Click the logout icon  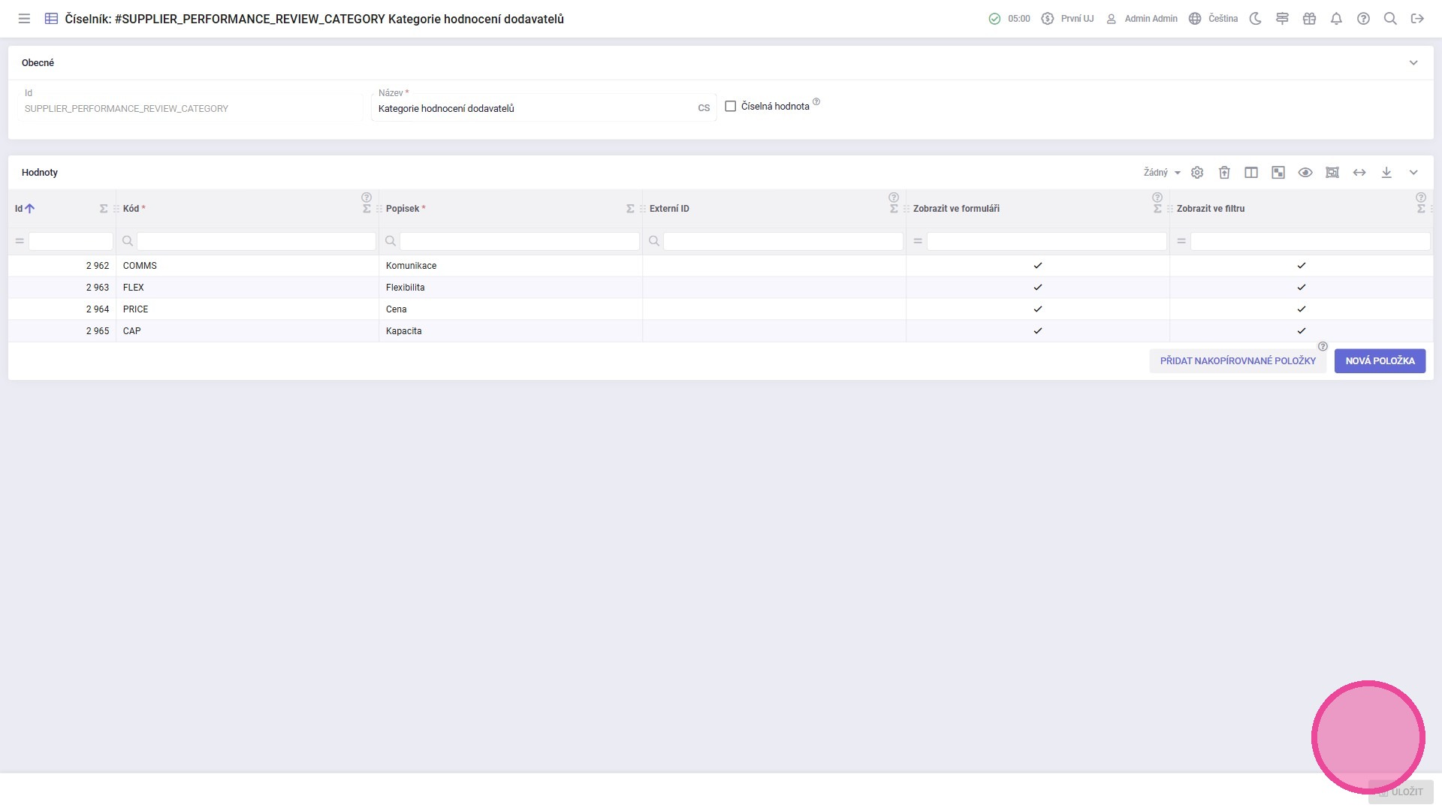point(1417,19)
